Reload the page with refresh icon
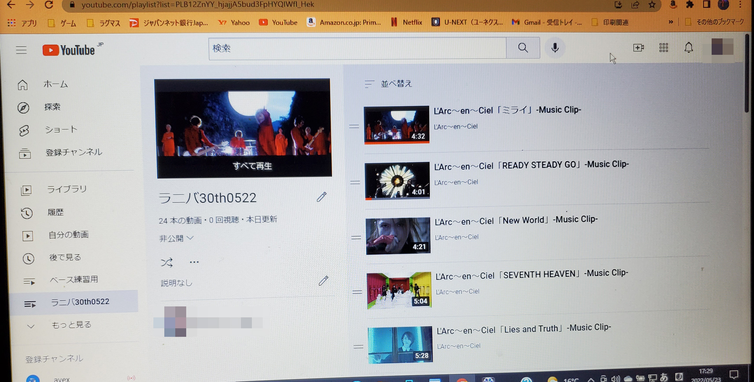This screenshot has height=382, width=754. pos(49,5)
